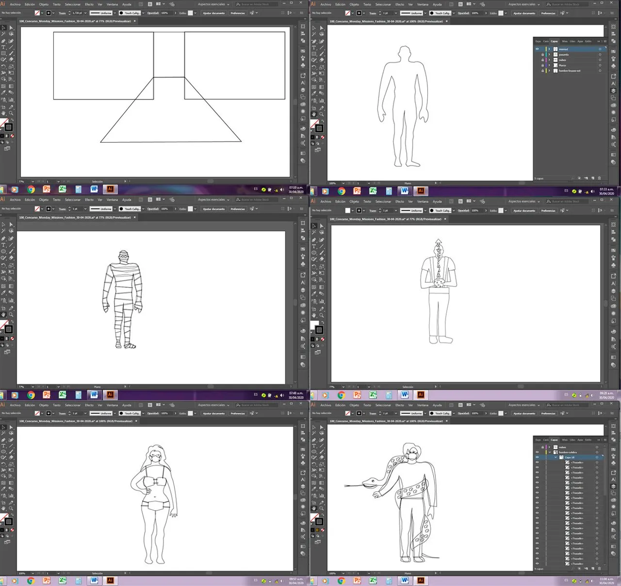This screenshot has width=621, height=586.
Task: Collapse the Capa 18 sublayer arrow
Action: click(556, 457)
